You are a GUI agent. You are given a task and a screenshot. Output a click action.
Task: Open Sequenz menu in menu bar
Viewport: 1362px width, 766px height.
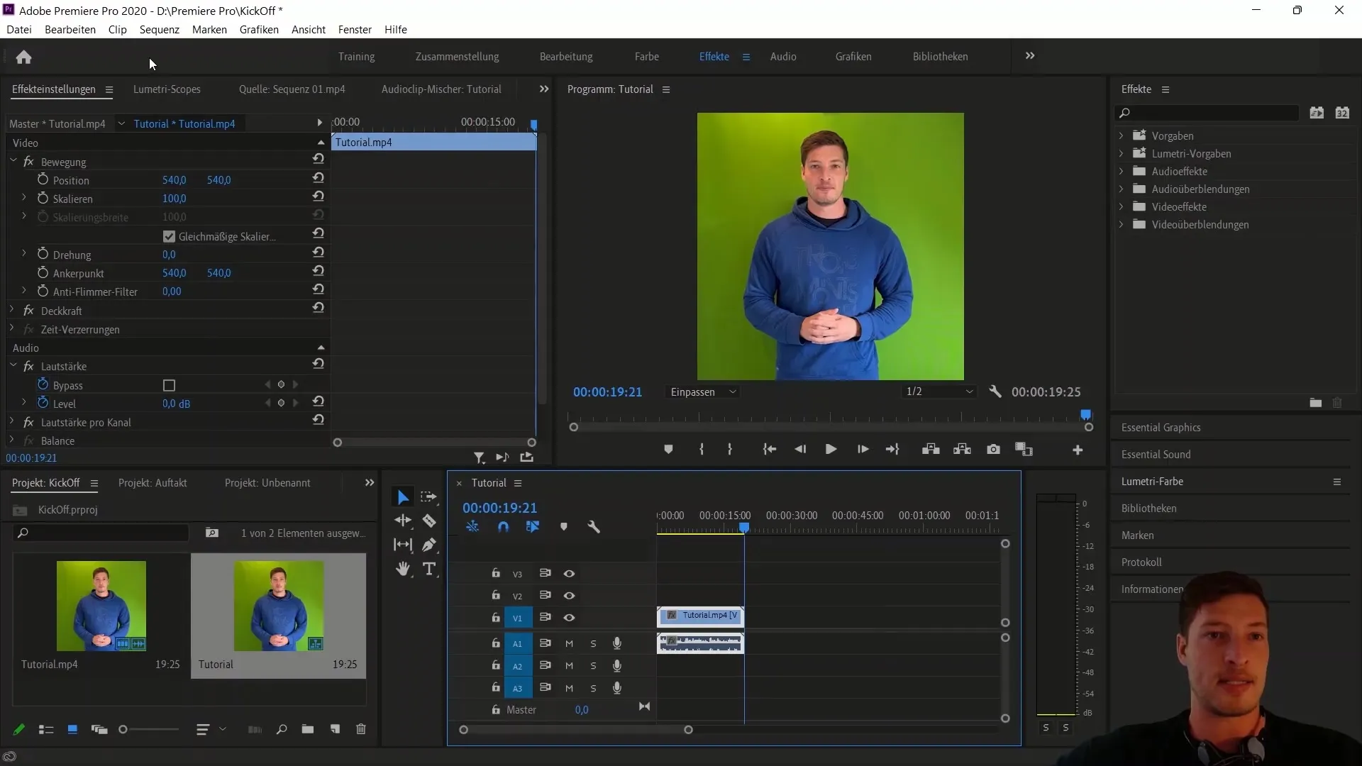pos(159,29)
